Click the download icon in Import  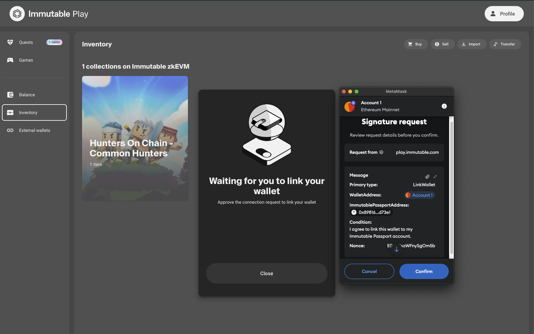(x=464, y=44)
